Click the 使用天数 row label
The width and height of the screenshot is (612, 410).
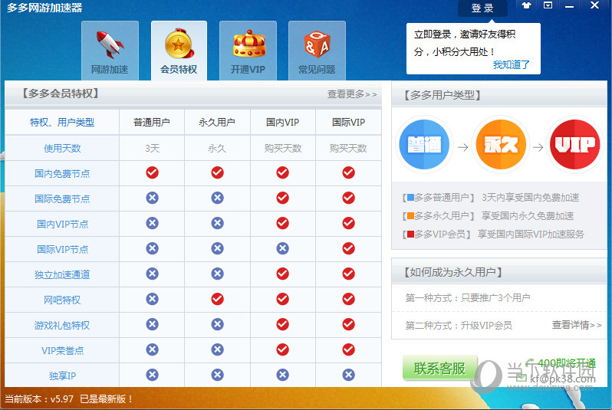pos(62,148)
